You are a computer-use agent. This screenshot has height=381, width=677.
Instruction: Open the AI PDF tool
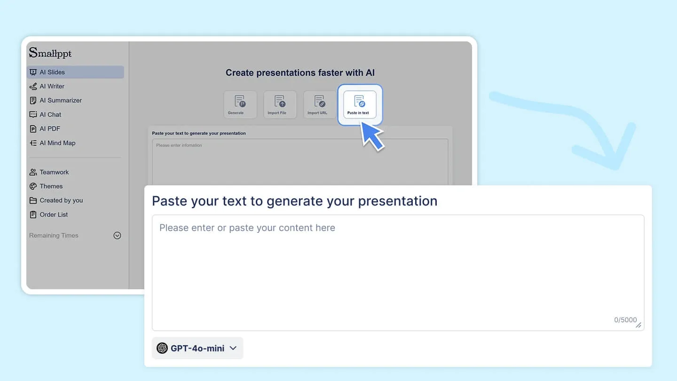tap(49, 128)
